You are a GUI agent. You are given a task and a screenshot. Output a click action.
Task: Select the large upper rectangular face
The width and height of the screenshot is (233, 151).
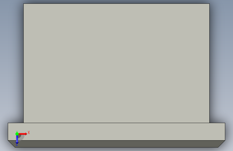coord(117,63)
